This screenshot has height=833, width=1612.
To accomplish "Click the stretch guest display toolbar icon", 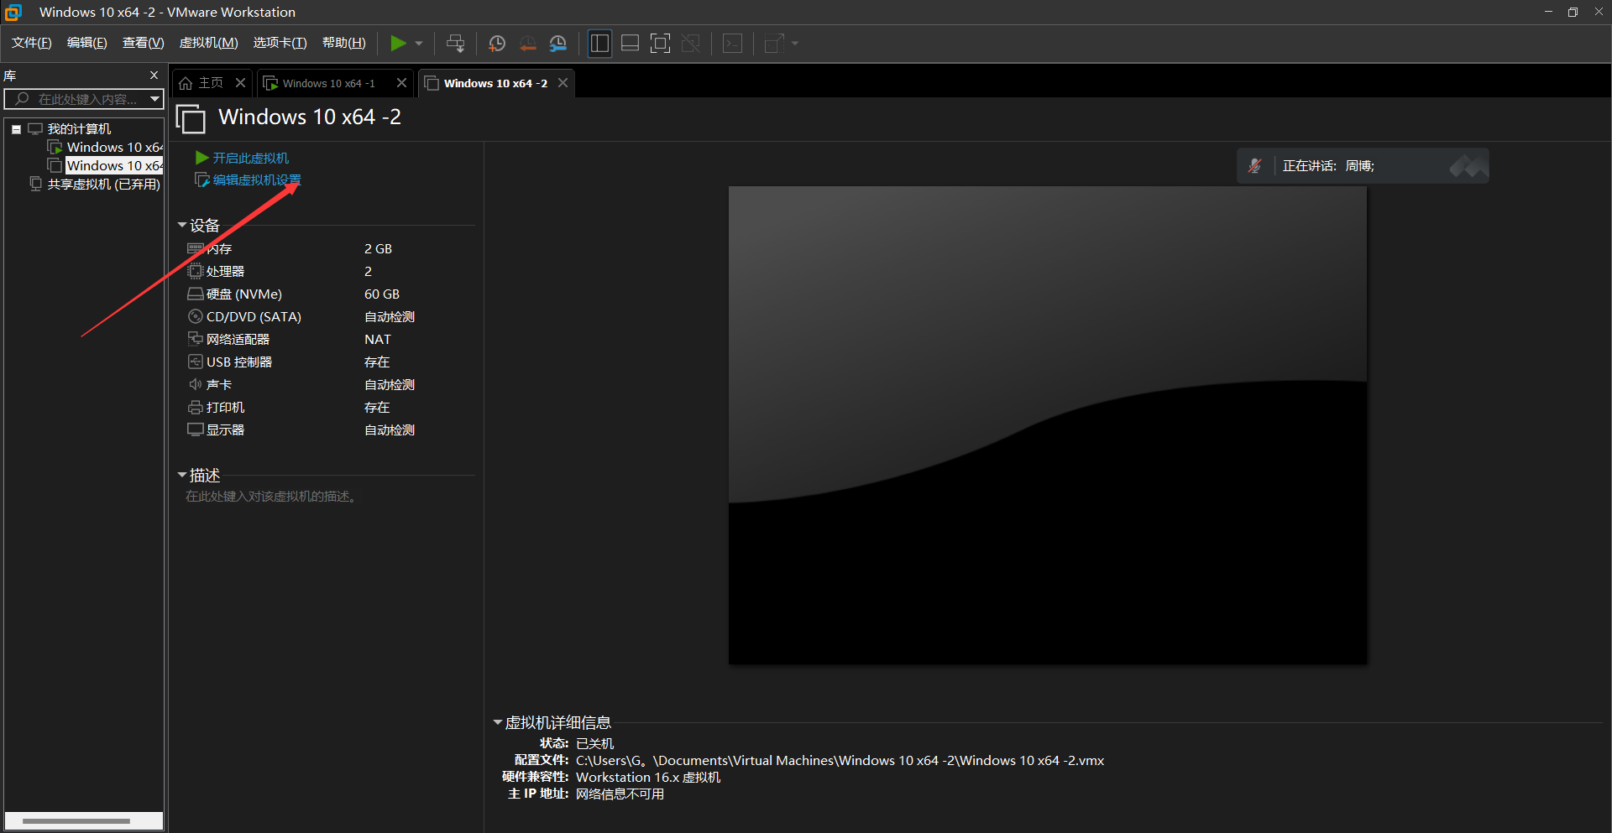I will pos(774,44).
